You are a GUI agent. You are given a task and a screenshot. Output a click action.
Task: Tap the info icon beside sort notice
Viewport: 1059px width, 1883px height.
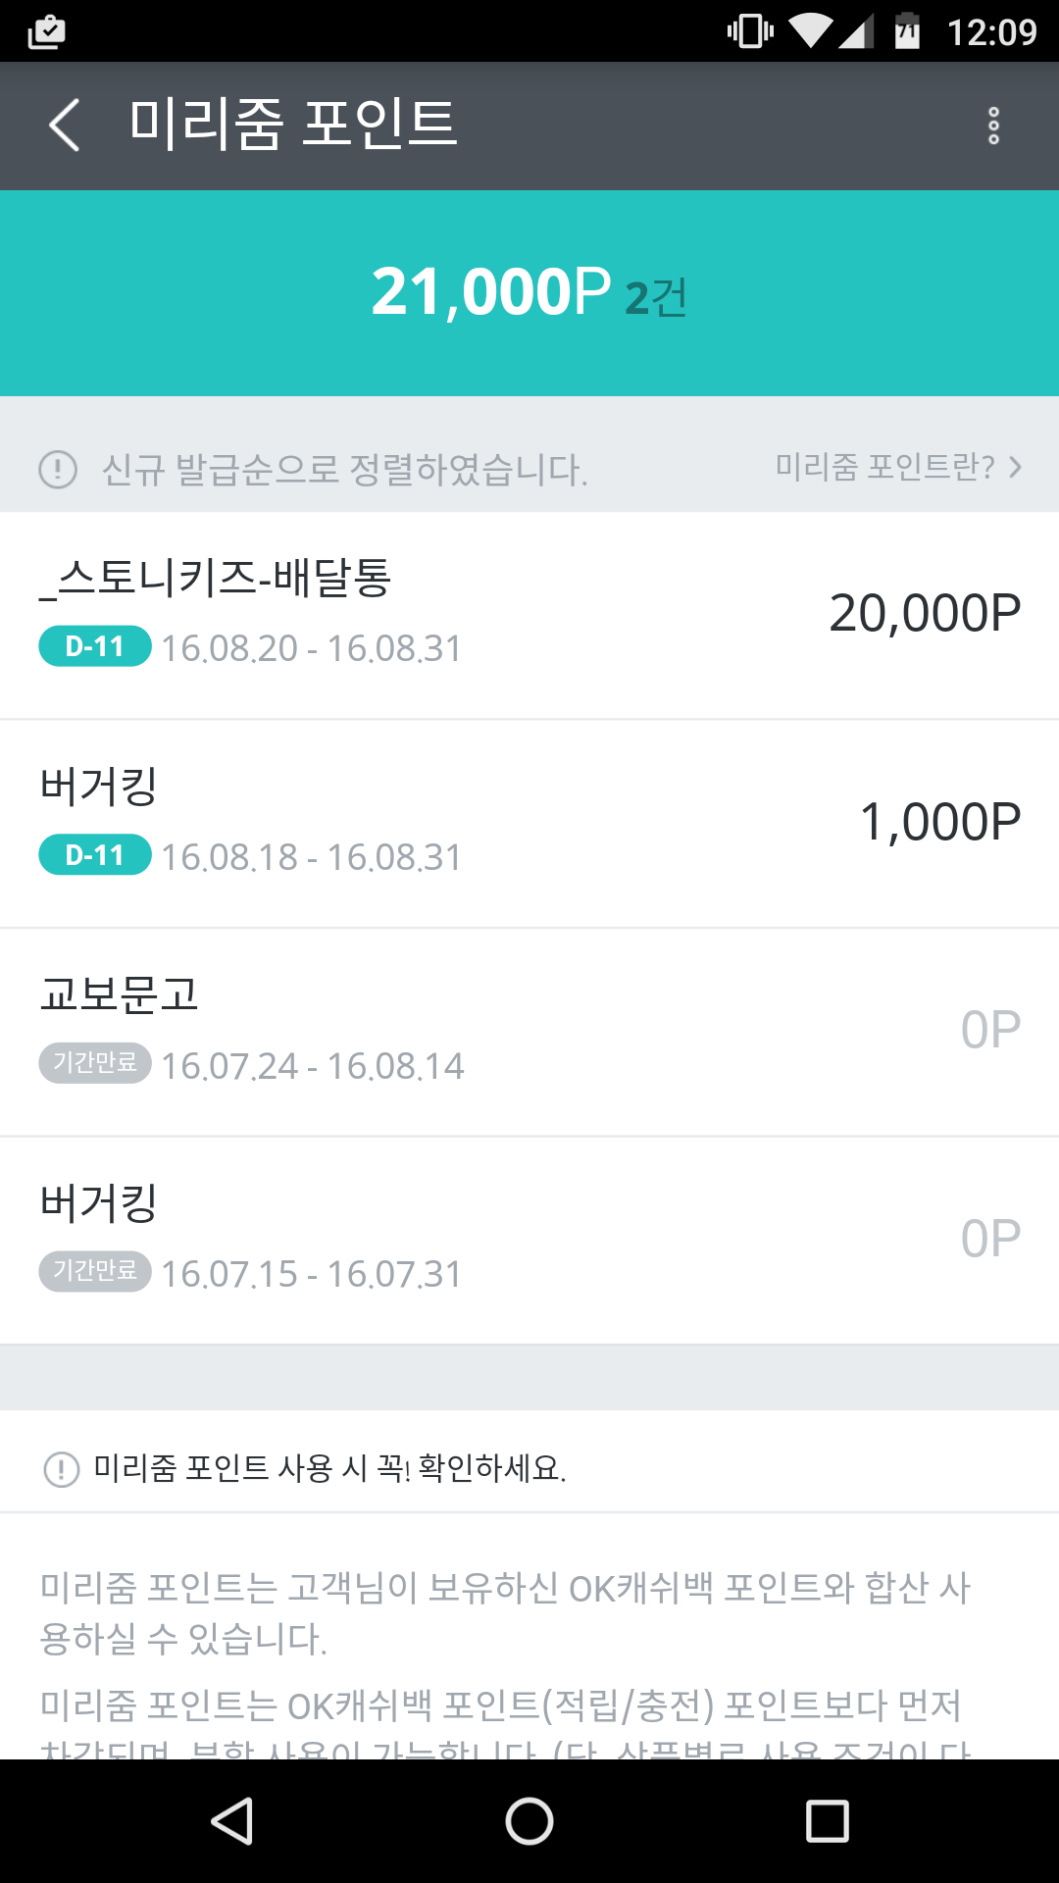pyautogui.click(x=58, y=469)
